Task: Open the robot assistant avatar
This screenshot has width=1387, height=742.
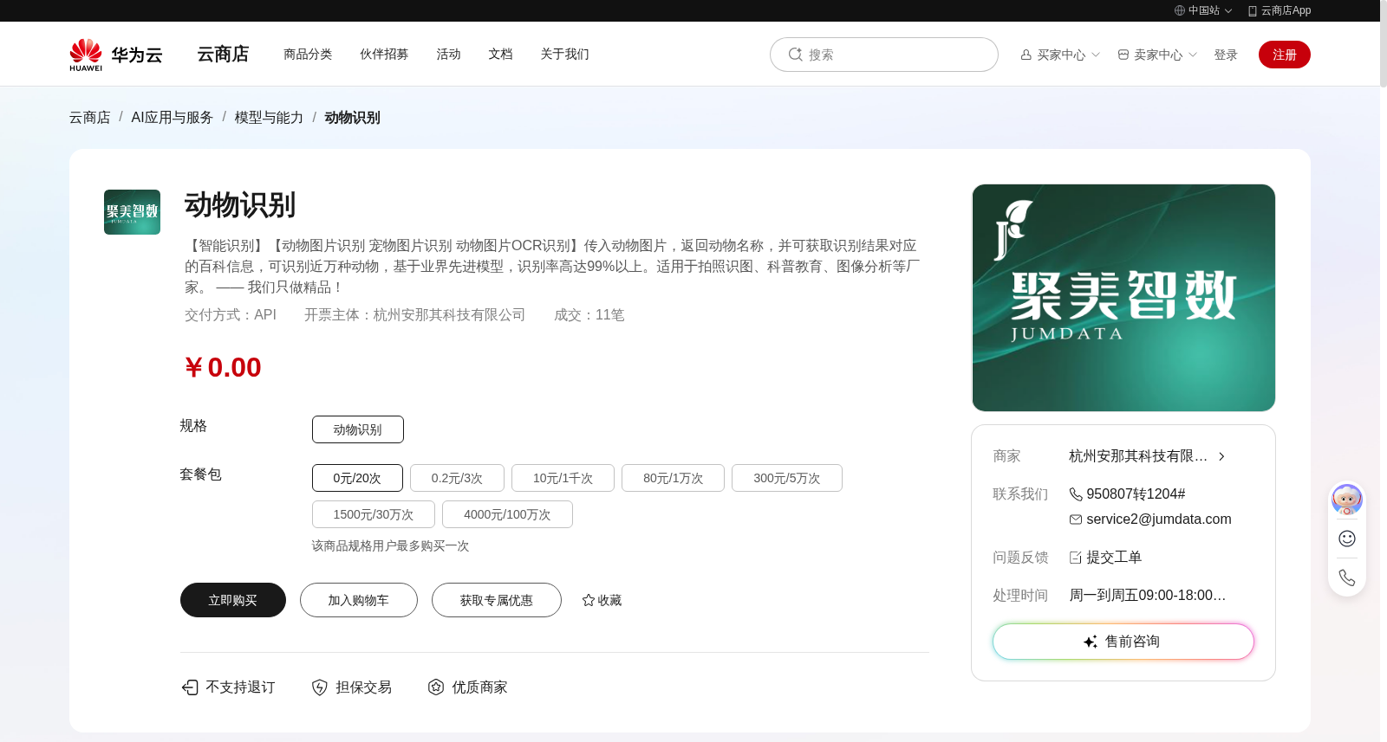Action: point(1347,500)
